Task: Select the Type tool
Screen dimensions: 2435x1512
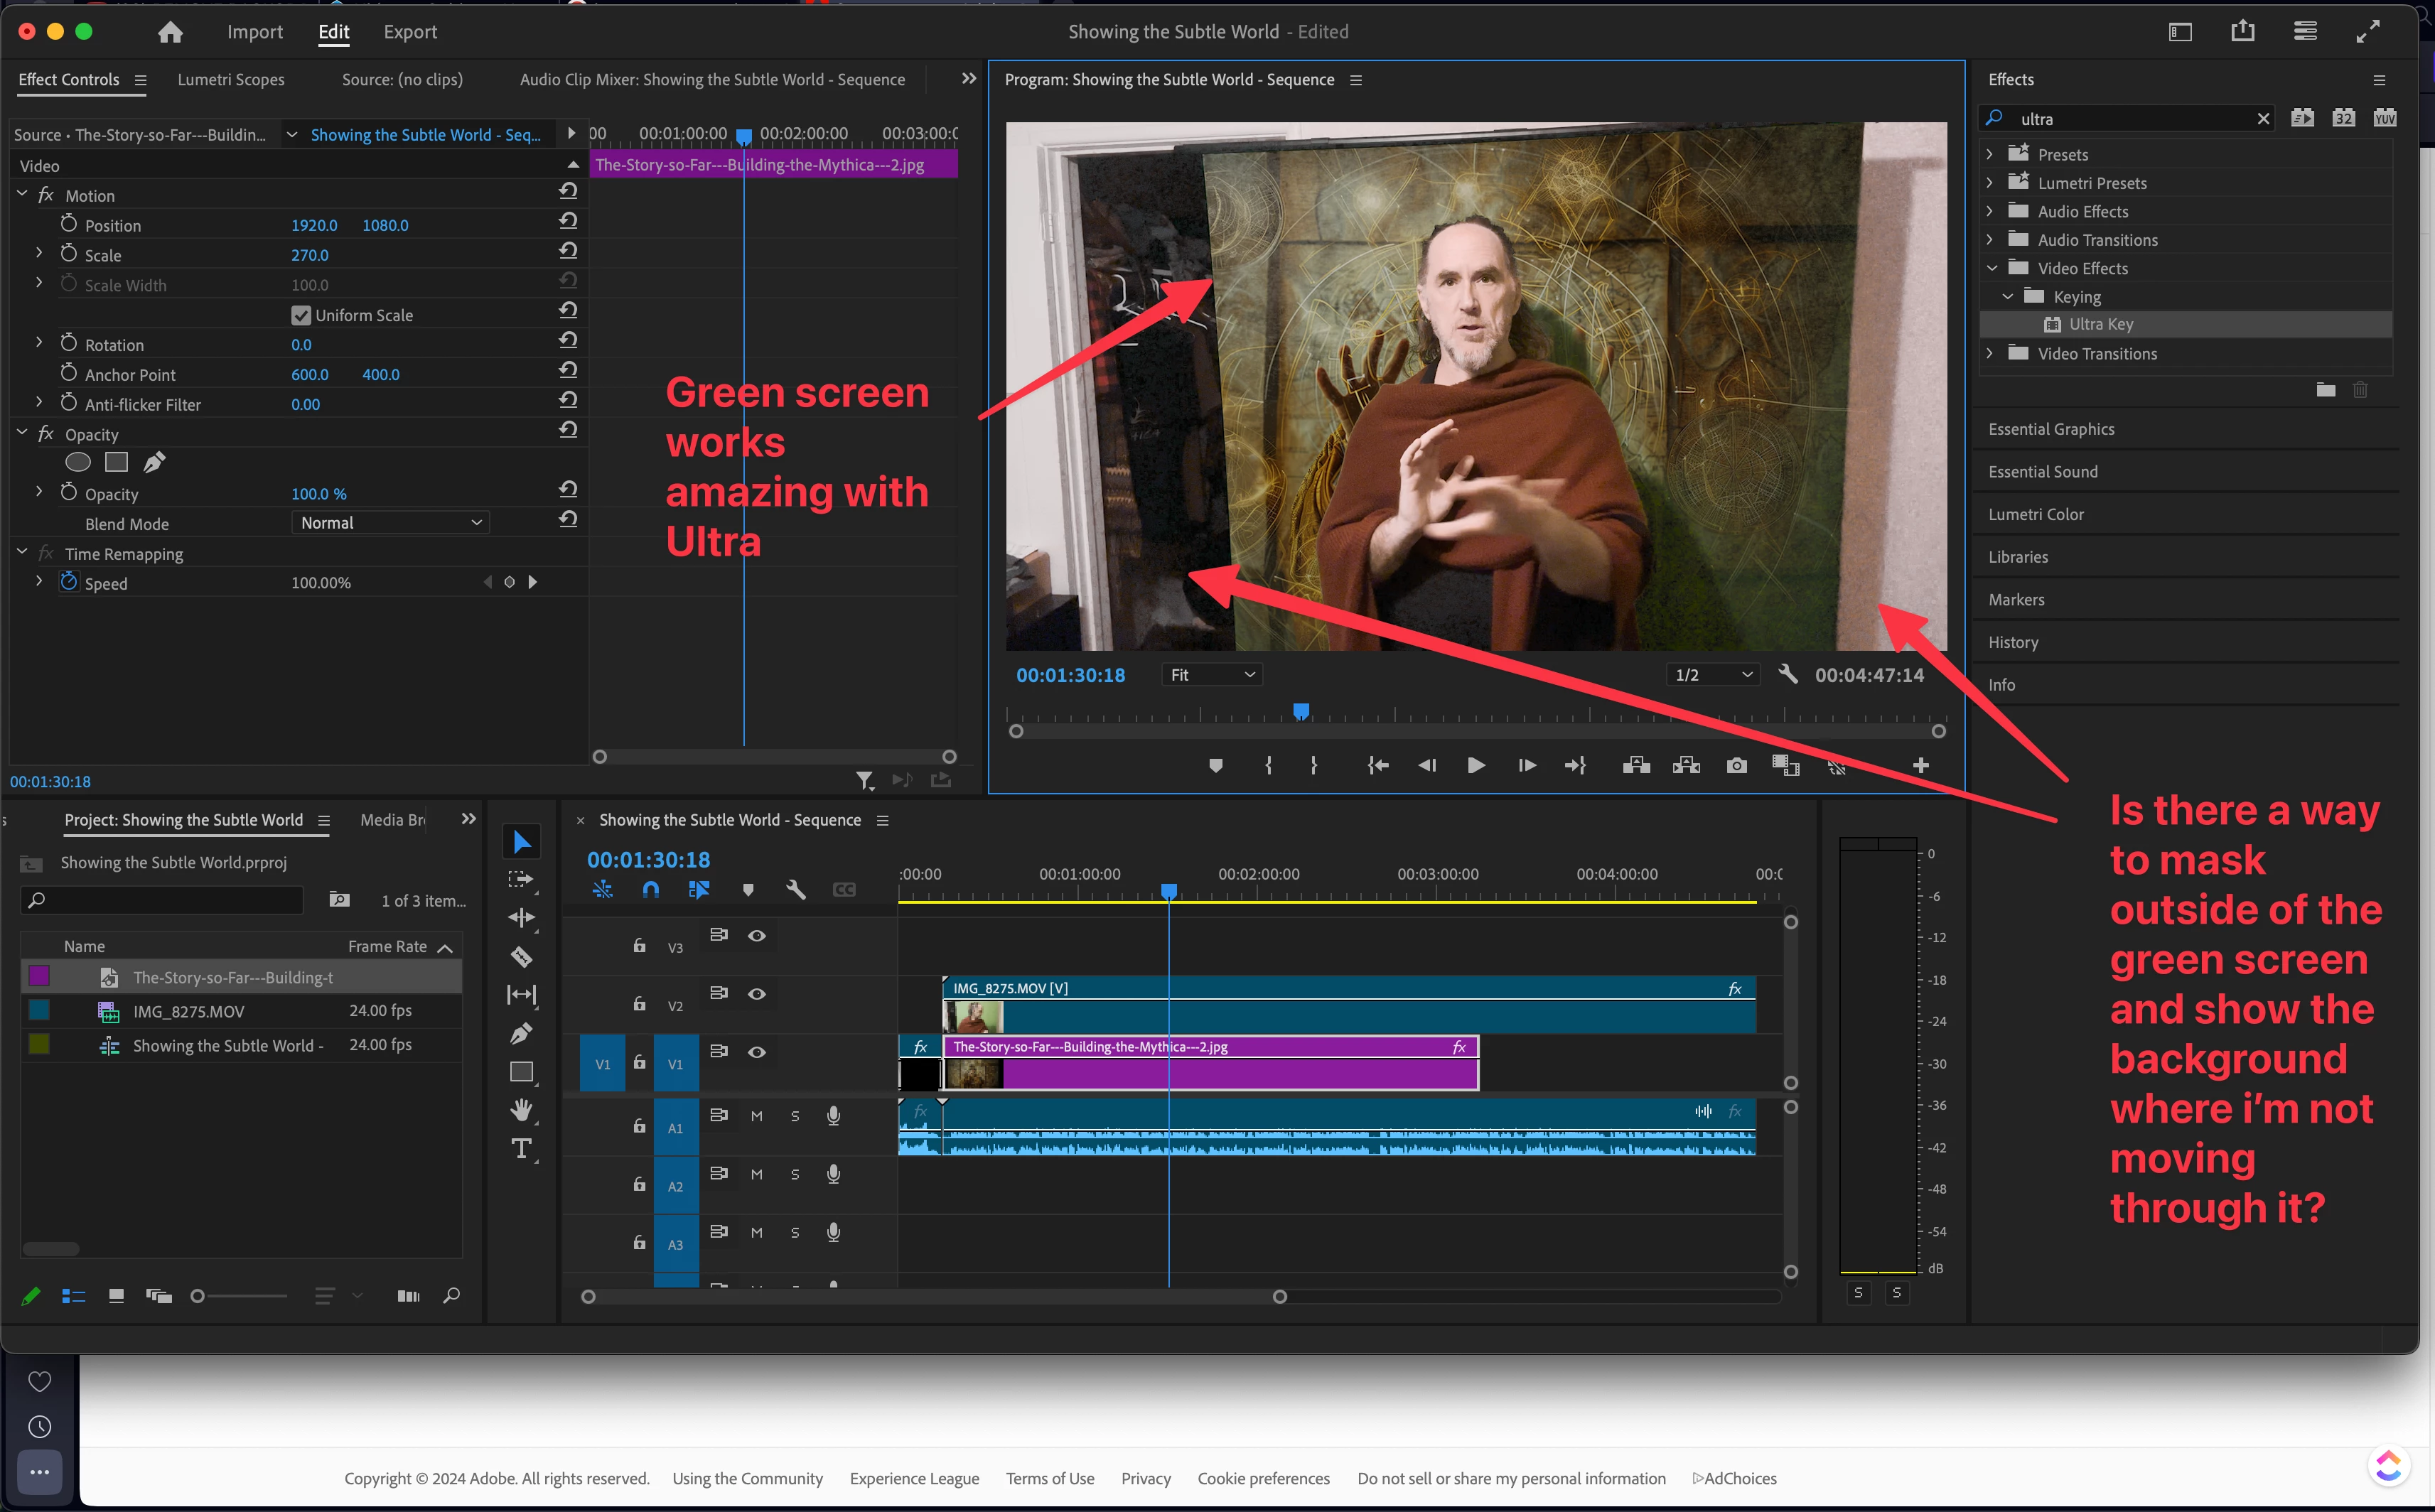Action: [521, 1149]
